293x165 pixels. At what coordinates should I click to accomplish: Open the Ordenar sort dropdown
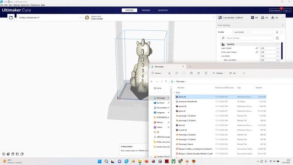click(219, 73)
